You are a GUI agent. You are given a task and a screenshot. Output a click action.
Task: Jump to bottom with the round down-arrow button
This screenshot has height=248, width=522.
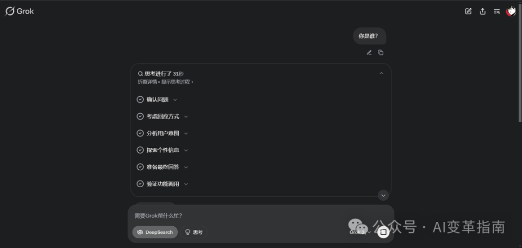point(383,195)
